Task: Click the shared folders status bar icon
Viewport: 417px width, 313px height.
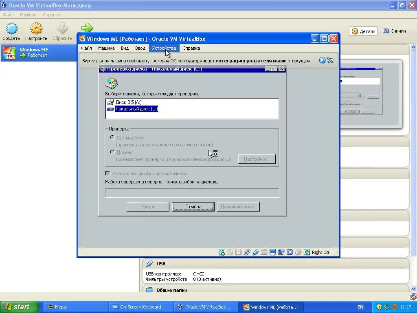Action: pyautogui.click(x=264, y=252)
